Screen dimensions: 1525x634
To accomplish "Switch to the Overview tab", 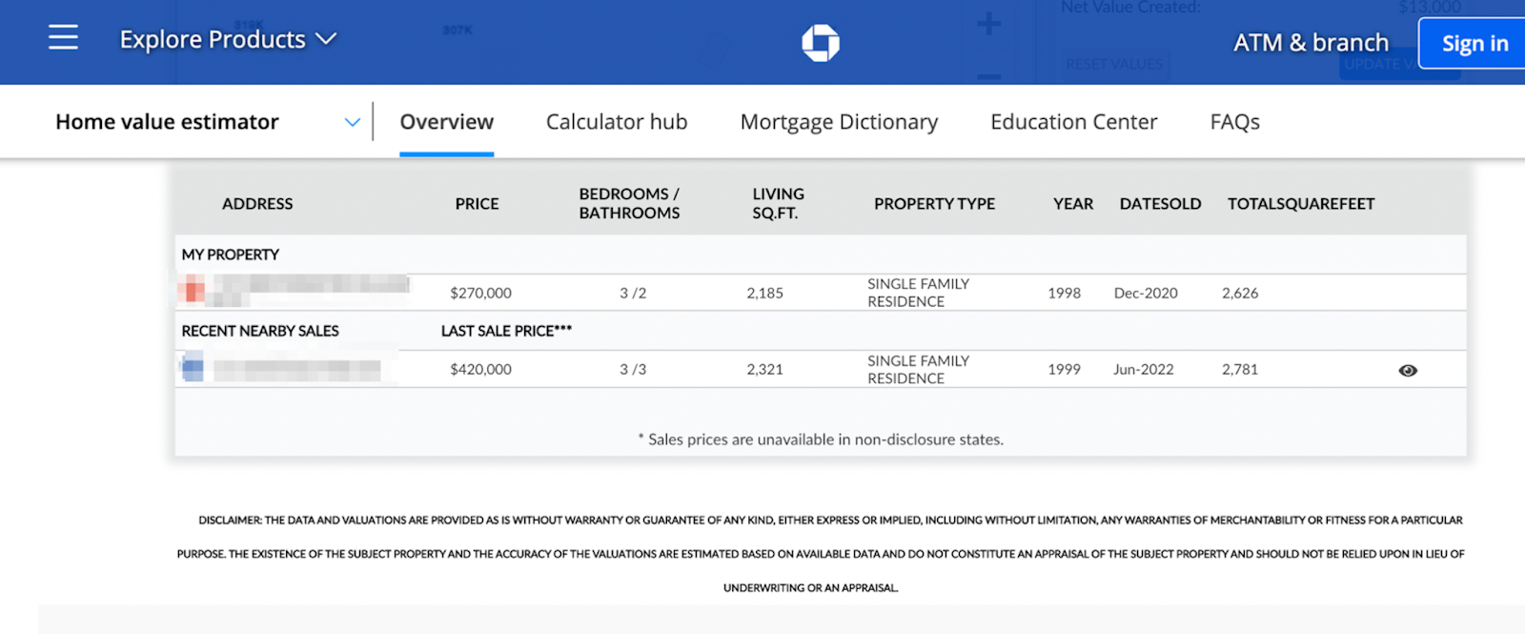I will pyautogui.click(x=446, y=122).
